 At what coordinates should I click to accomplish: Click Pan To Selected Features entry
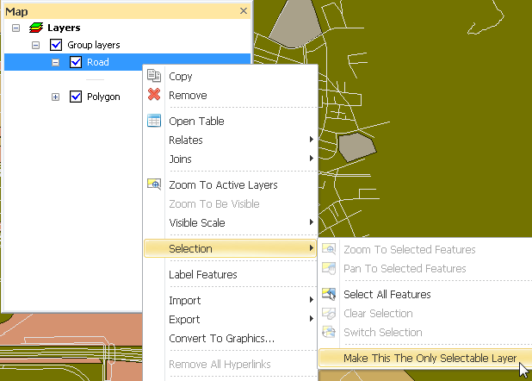pyautogui.click(x=425, y=268)
